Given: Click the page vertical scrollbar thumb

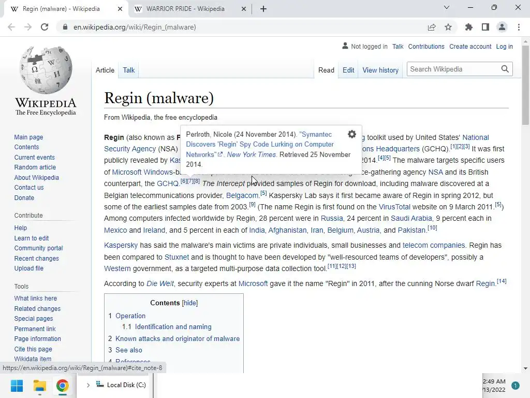Looking at the screenshot, I should click(525, 84).
